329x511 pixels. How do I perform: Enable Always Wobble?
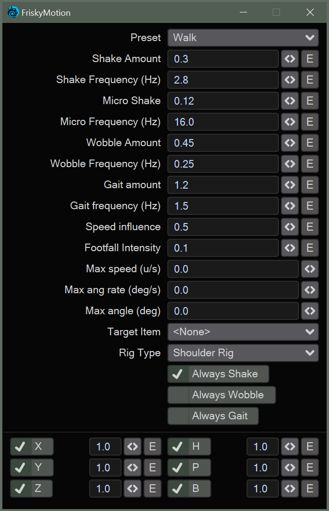pyautogui.click(x=221, y=395)
